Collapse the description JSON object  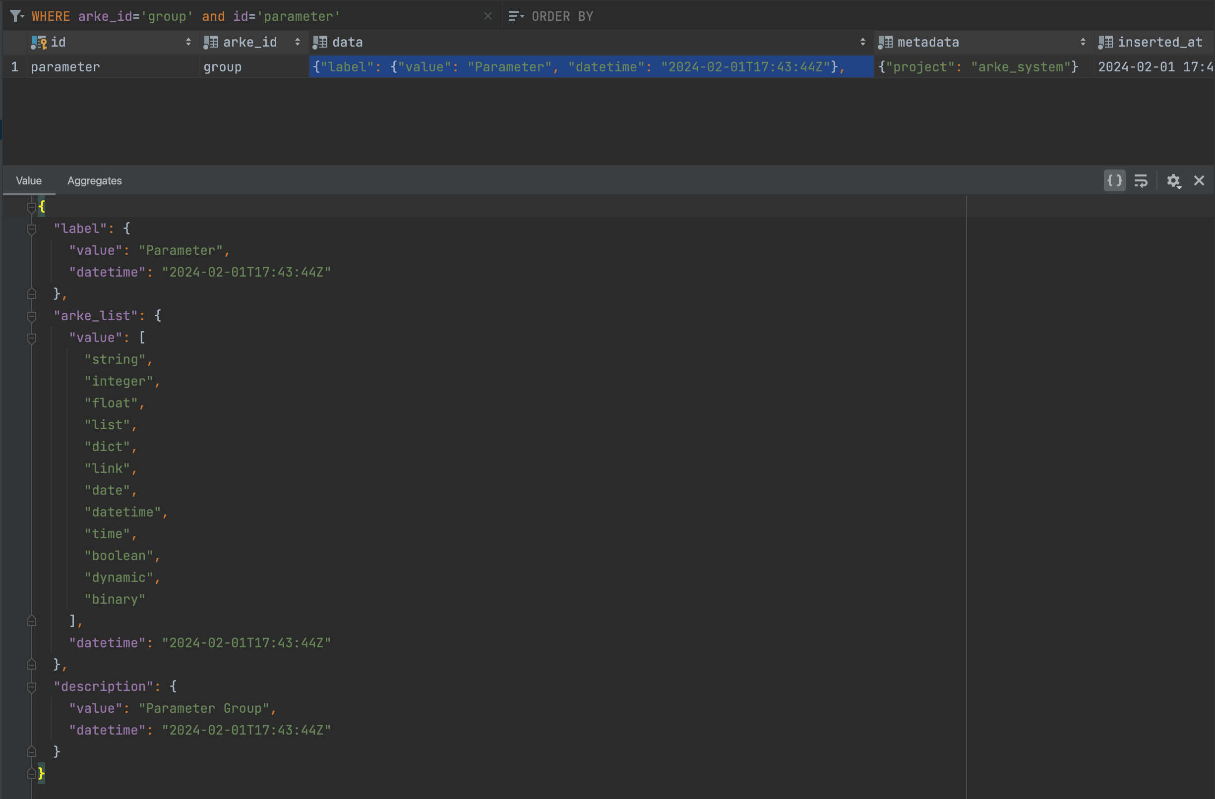tap(32, 688)
